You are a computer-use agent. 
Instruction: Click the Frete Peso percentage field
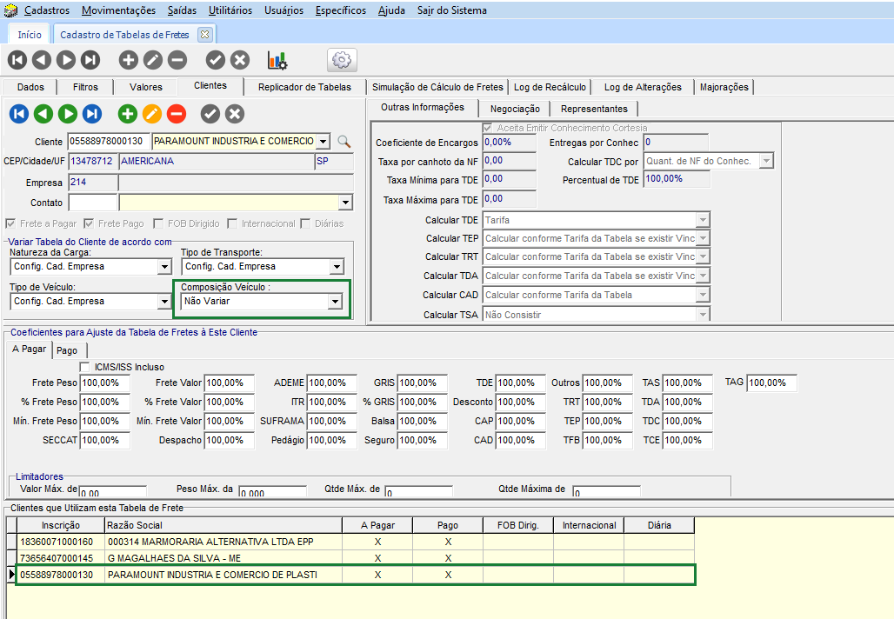[104, 383]
